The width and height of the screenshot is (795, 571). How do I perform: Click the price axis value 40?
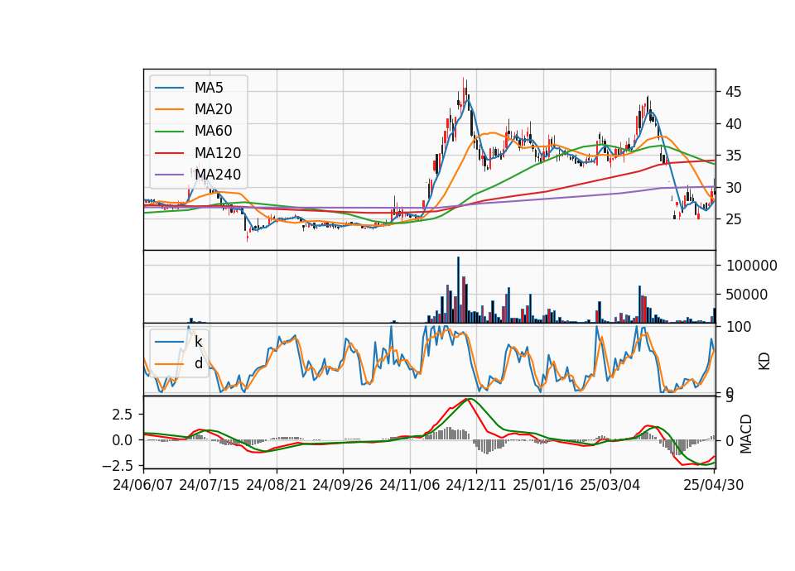coord(733,124)
